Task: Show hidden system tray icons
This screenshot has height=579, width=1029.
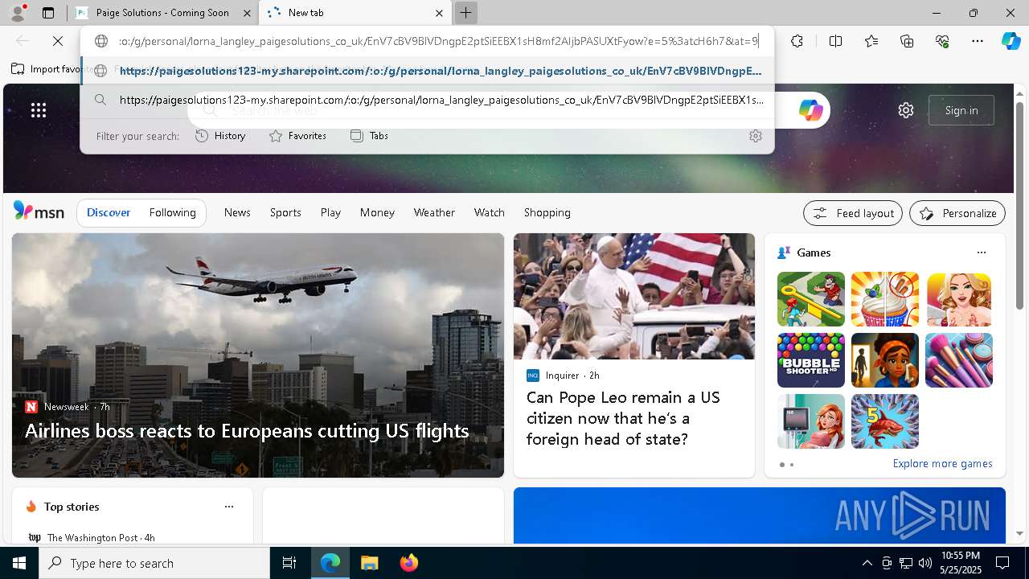Action: [x=867, y=563]
